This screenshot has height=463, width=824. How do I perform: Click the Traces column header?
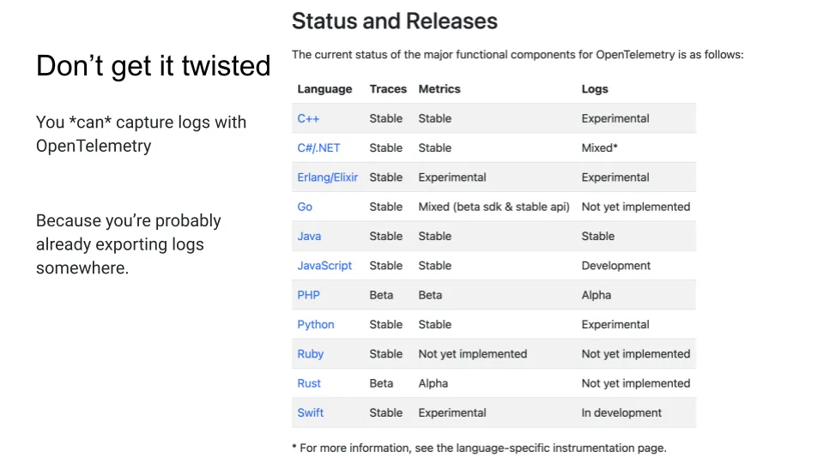(x=388, y=89)
